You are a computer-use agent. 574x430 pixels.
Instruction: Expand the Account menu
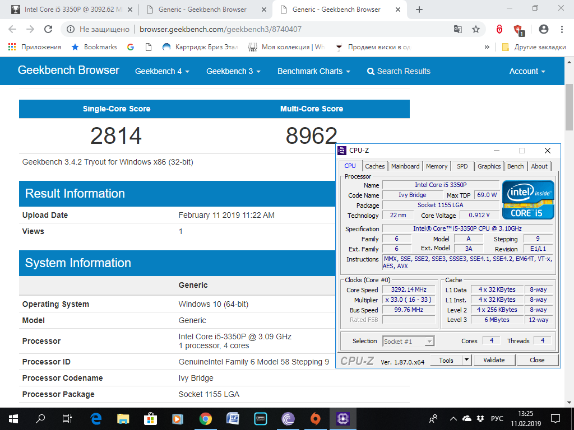point(527,71)
